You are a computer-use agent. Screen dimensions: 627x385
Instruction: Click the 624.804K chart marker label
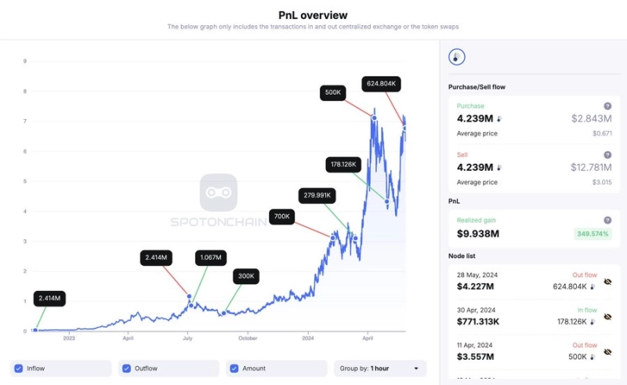point(382,83)
